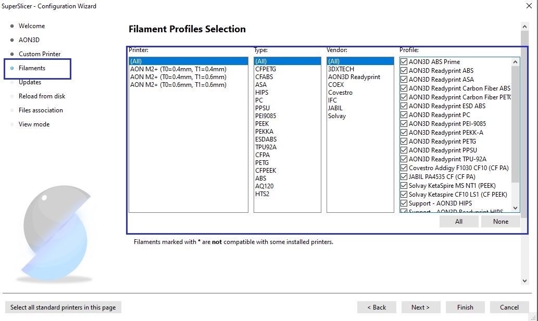Choose CFPEEK filament type
538x321 pixels.
click(x=287, y=171)
